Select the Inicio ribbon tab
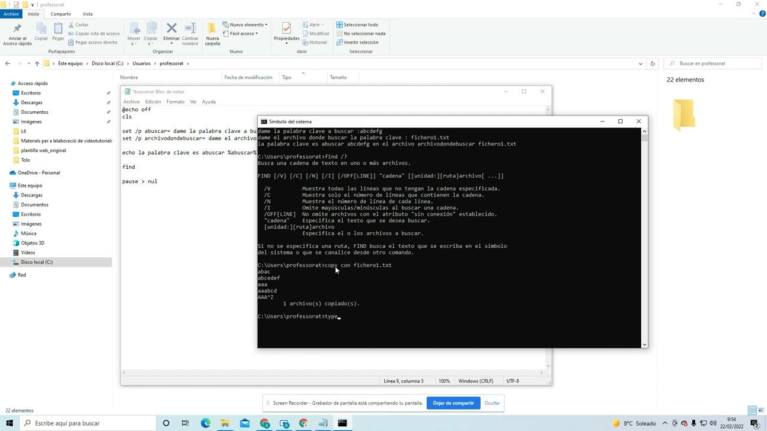 (34, 14)
